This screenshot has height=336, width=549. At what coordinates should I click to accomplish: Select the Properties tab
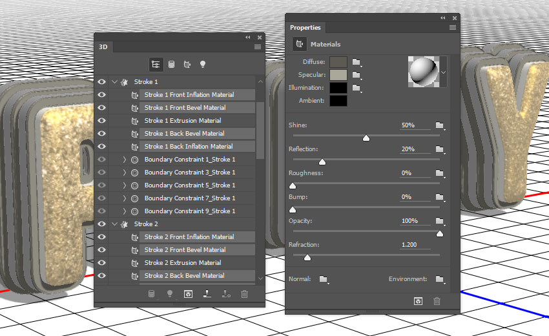[x=305, y=28]
